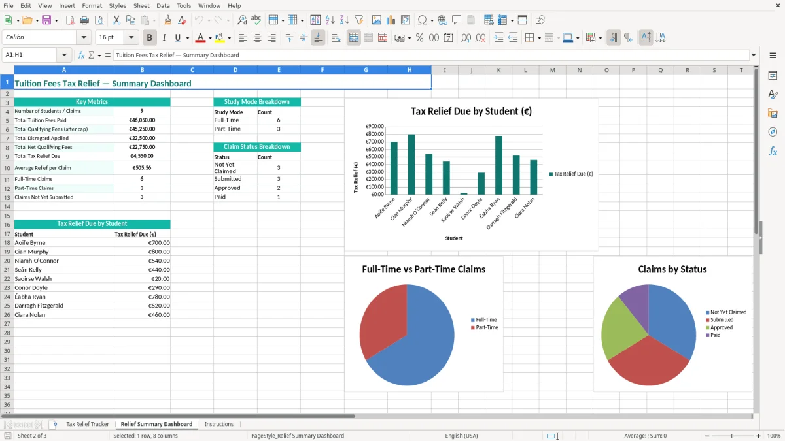The width and height of the screenshot is (785, 441).
Task: Open the Function Wizard fx icon
Action: (81, 55)
